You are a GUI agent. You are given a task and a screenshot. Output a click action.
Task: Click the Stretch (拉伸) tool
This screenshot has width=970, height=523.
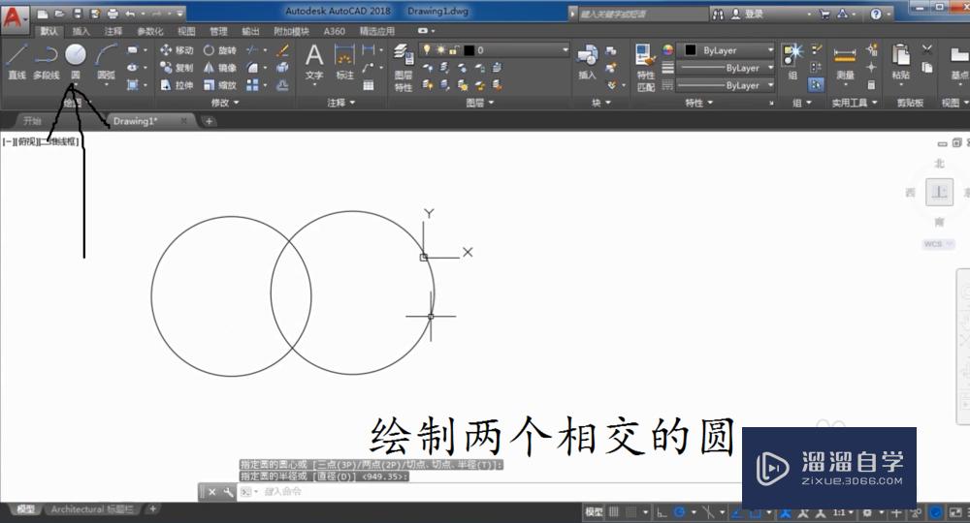(177, 84)
